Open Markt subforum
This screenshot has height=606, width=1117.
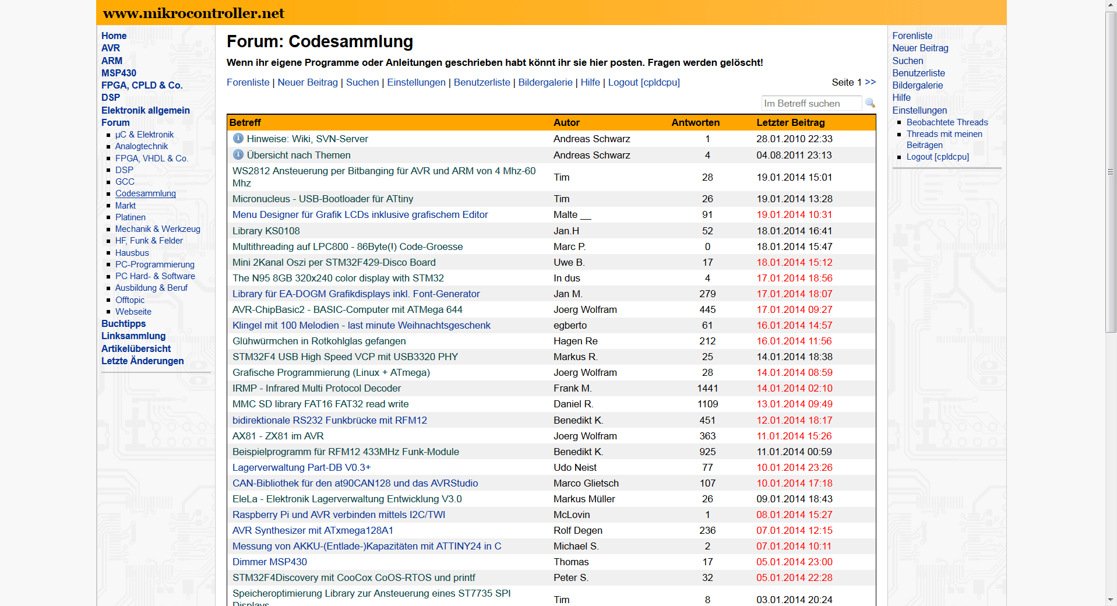125,206
